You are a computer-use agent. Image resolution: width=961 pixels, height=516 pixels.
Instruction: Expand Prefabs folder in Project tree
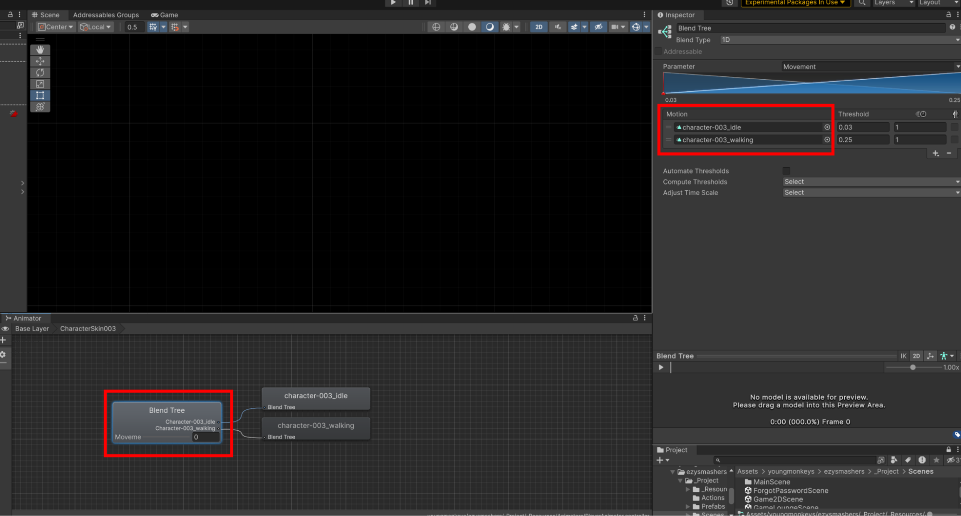tap(688, 506)
